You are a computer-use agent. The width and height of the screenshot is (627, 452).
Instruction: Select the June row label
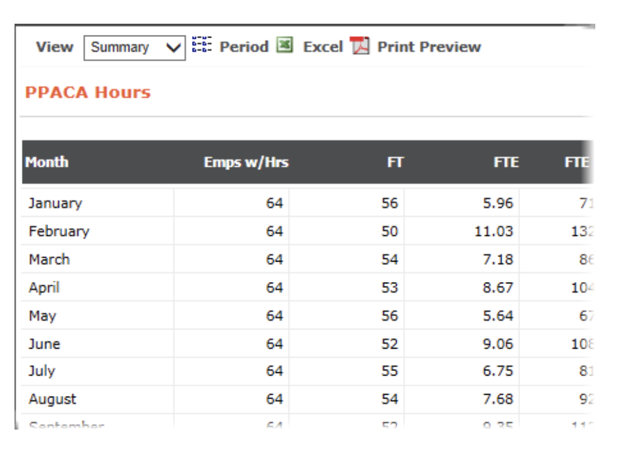(44, 344)
